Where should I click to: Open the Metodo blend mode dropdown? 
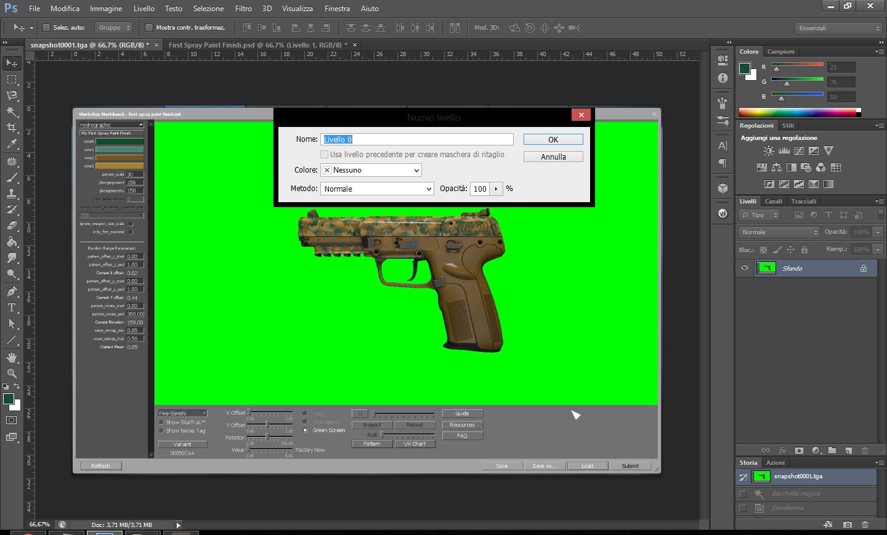(377, 189)
